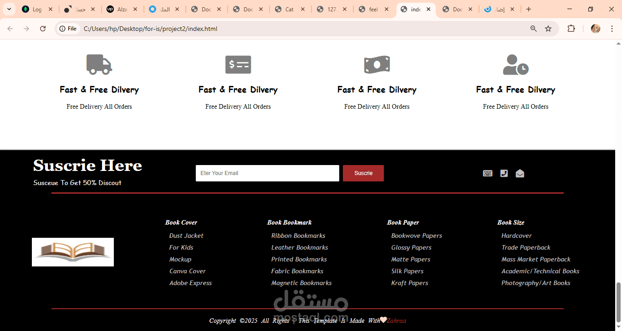Open the Glossy Papers link
Image resolution: width=622 pixels, height=331 pixels.
(411, 247)
